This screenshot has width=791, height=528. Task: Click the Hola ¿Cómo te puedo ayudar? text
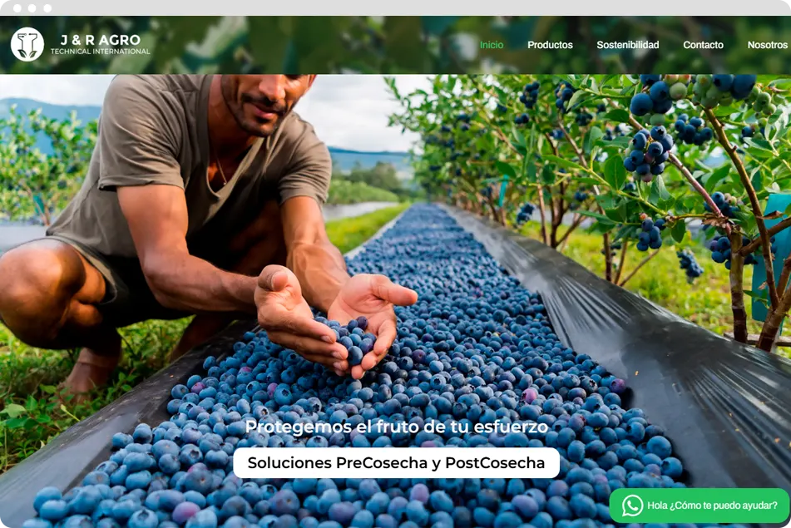coord(712,506)
